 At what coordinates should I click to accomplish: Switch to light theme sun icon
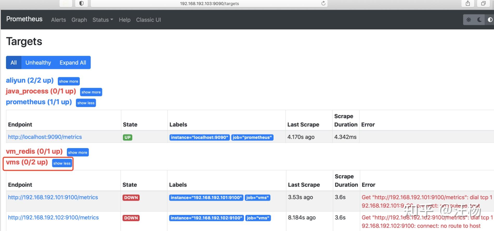(x=469, y=20)
